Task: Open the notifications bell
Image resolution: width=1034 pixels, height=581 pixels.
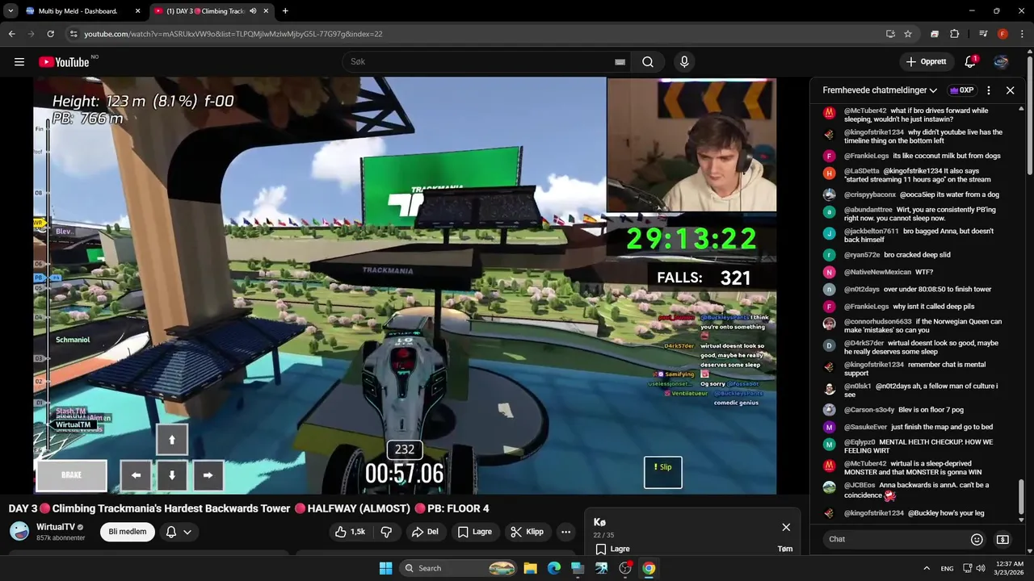Action: [x=970, y=61]
